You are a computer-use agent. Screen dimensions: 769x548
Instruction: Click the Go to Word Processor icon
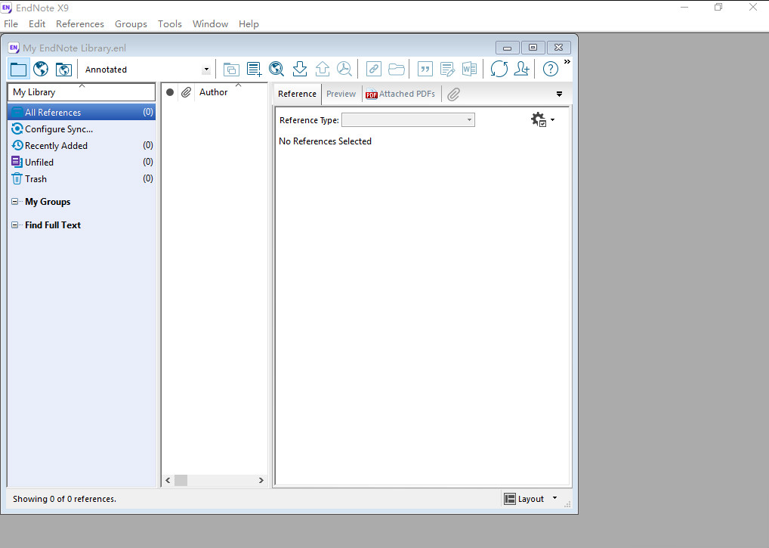469,69
